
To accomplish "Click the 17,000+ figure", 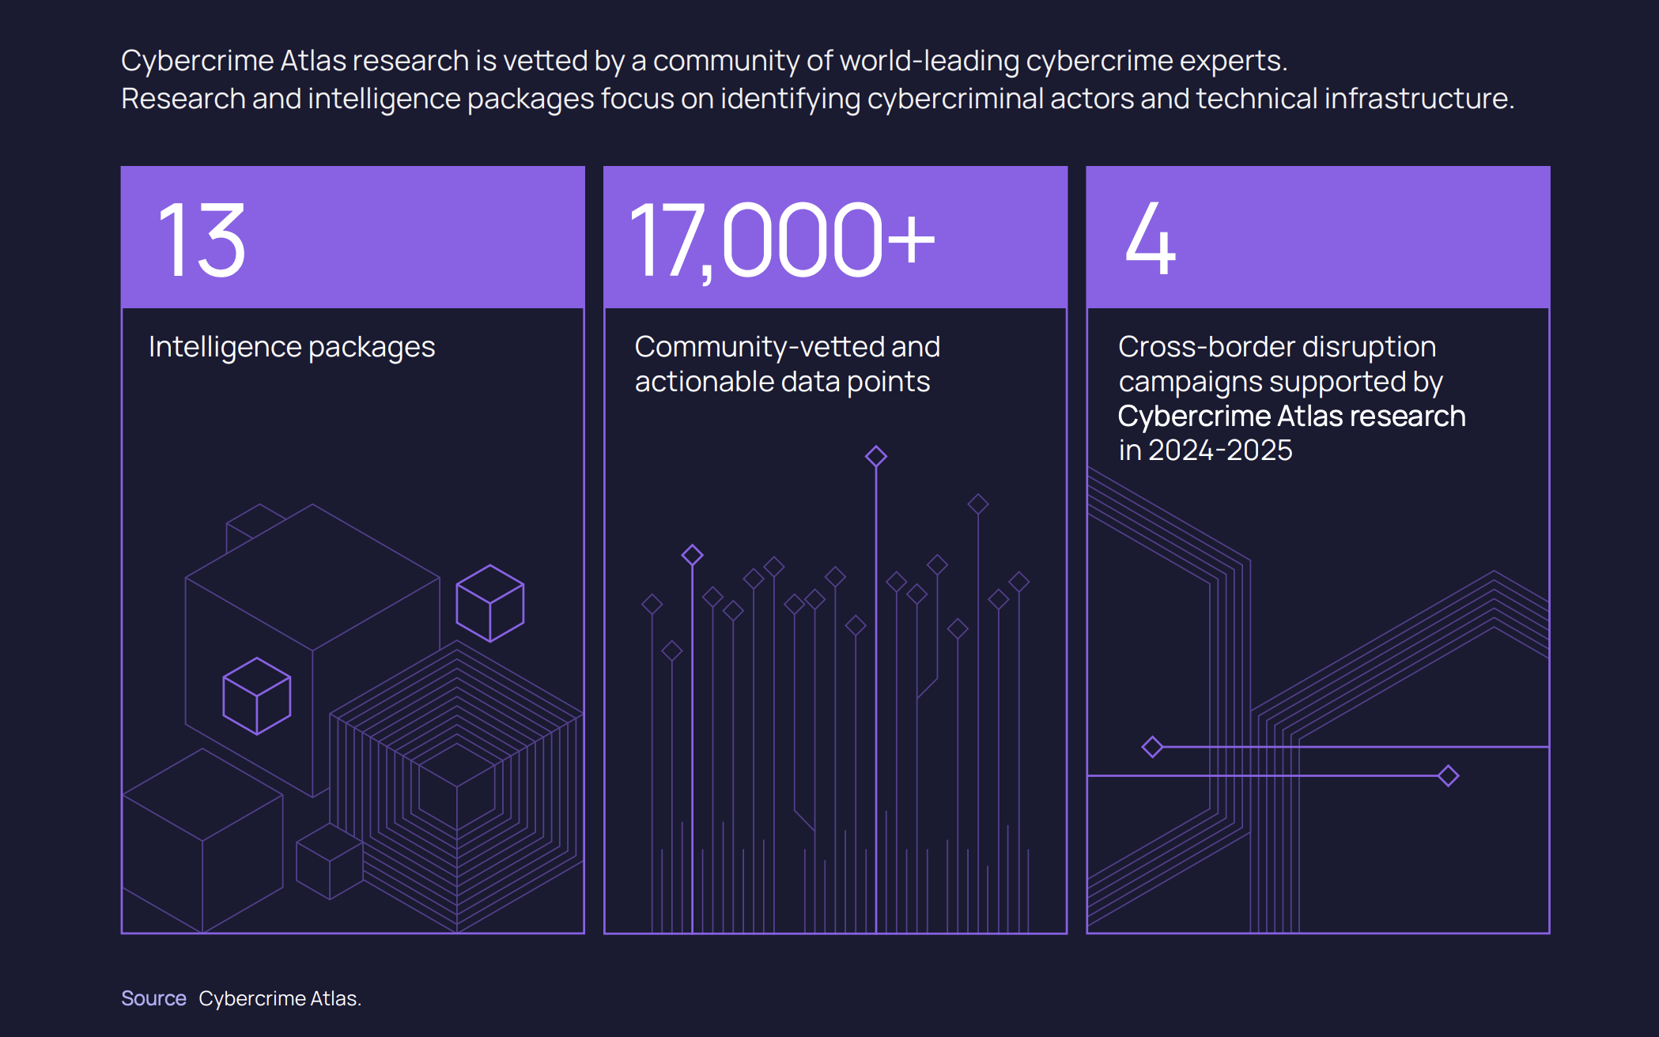I will point(781,239).
